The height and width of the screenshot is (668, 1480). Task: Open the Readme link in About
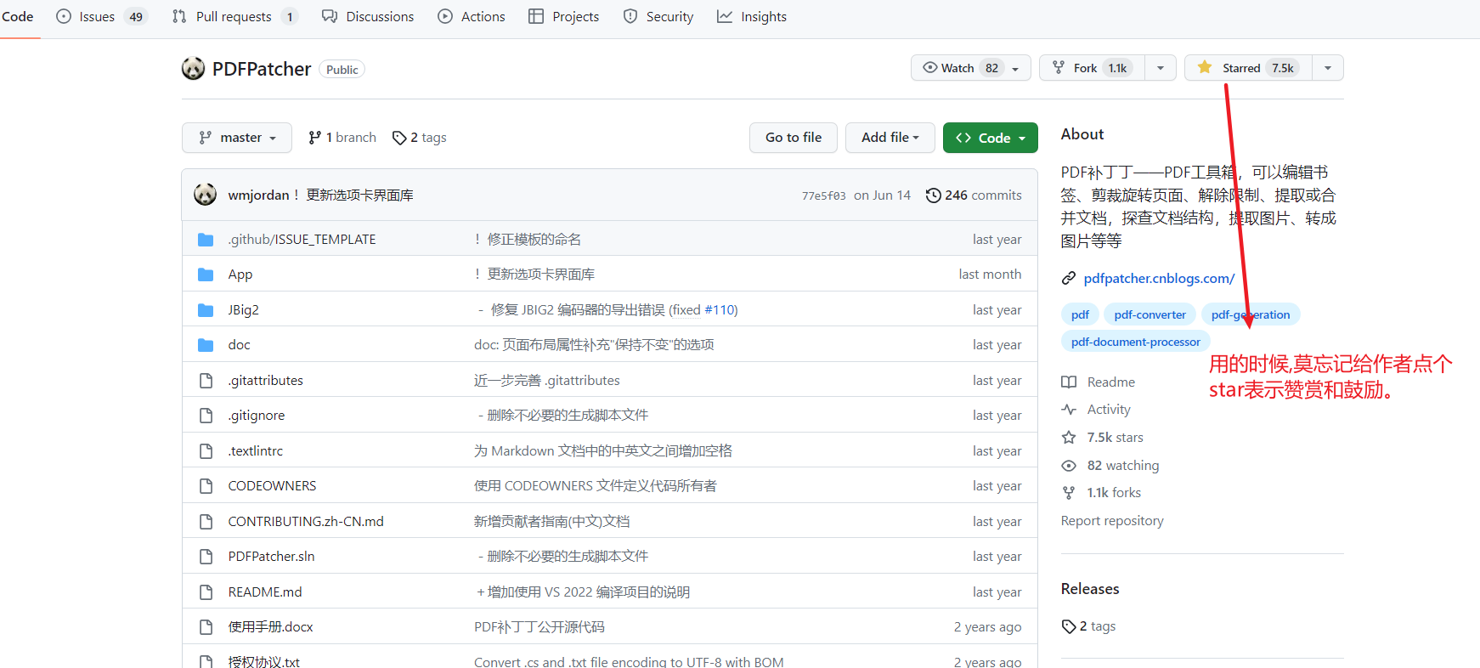tap(1099, 382)
